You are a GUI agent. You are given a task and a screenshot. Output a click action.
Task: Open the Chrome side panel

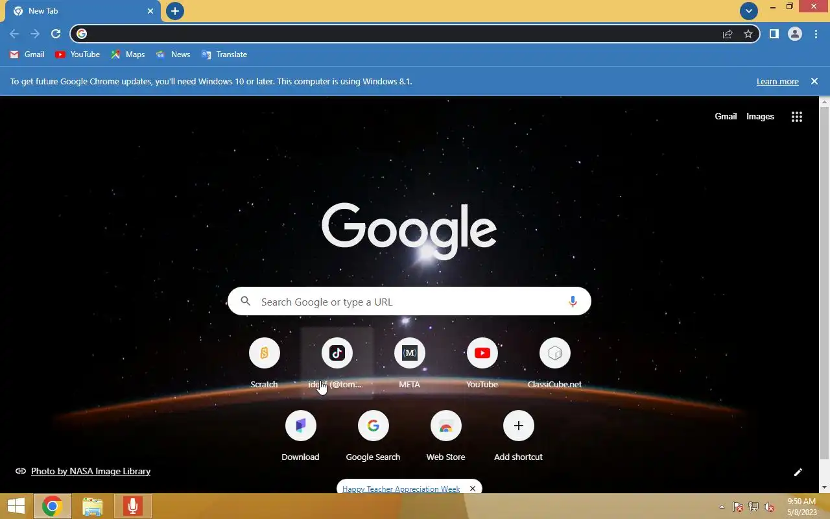coord(774,34)
